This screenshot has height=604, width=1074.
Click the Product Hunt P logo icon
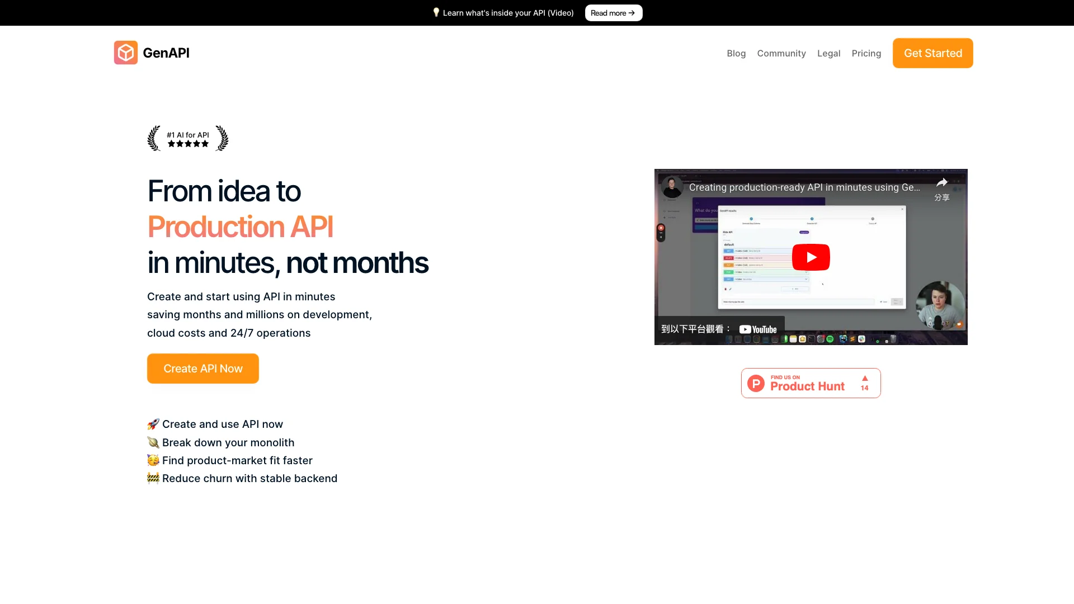tap(757, 383)
